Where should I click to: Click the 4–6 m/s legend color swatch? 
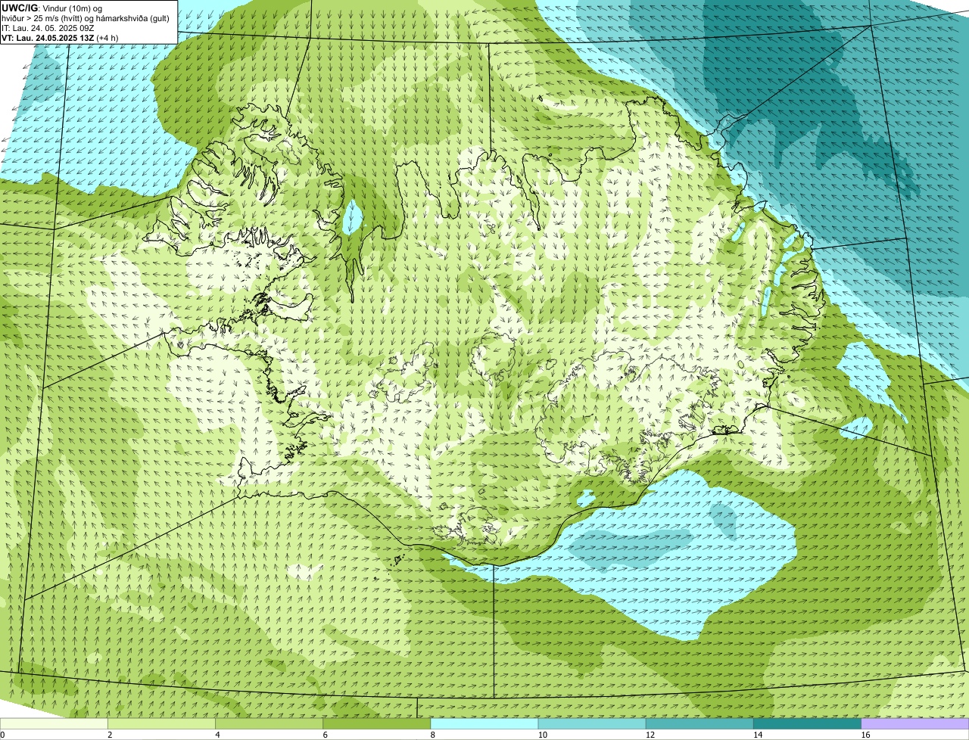click(x=269, y=723)
